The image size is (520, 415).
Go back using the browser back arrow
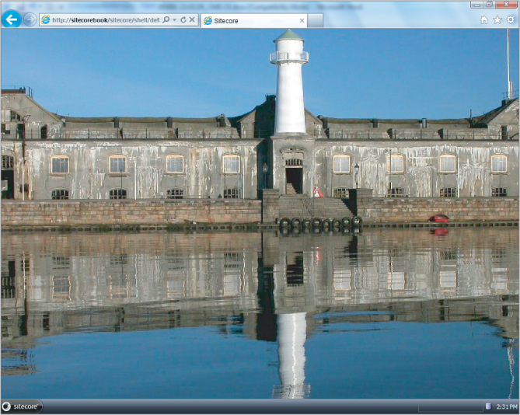point(11,19)
